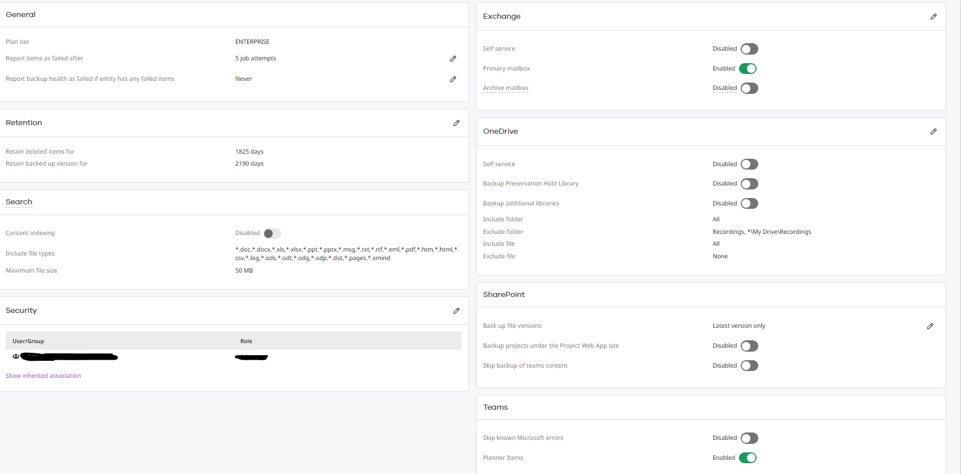Turn off the Planner Items toggle
This screenshot has width=961, height=474.
pos(748,458)
